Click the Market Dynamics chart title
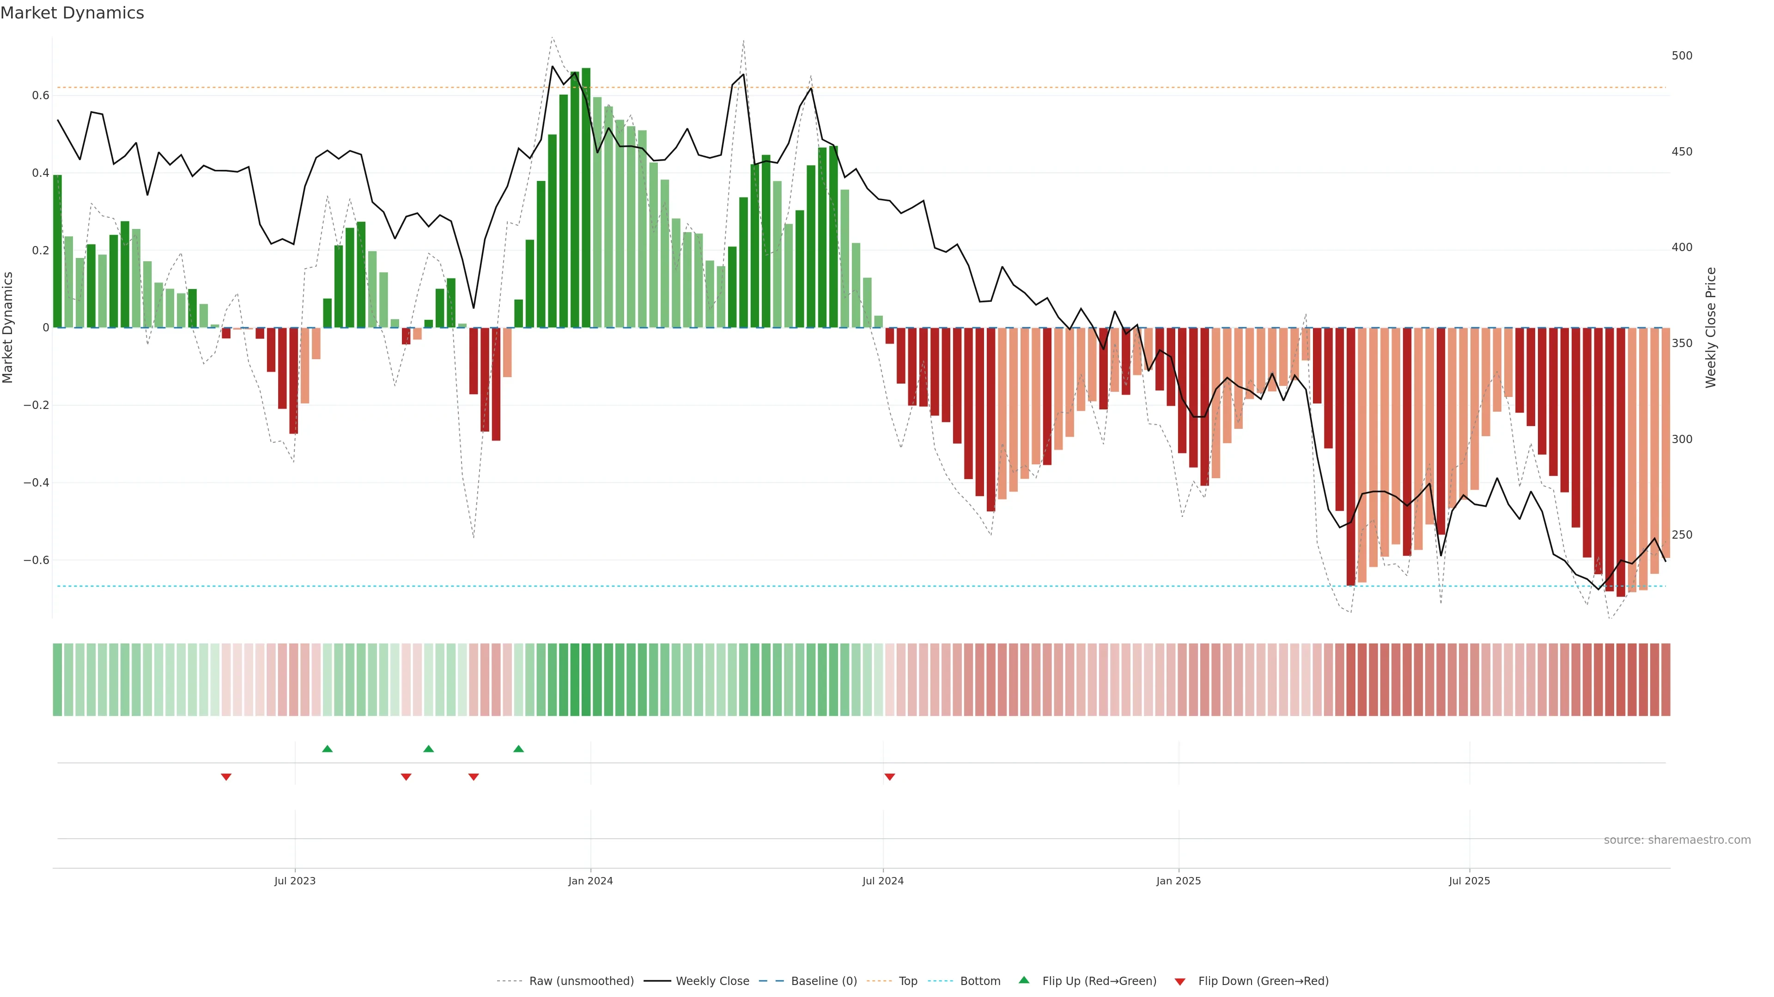The width and height of the screenshot is (1774, 997). 73,13
